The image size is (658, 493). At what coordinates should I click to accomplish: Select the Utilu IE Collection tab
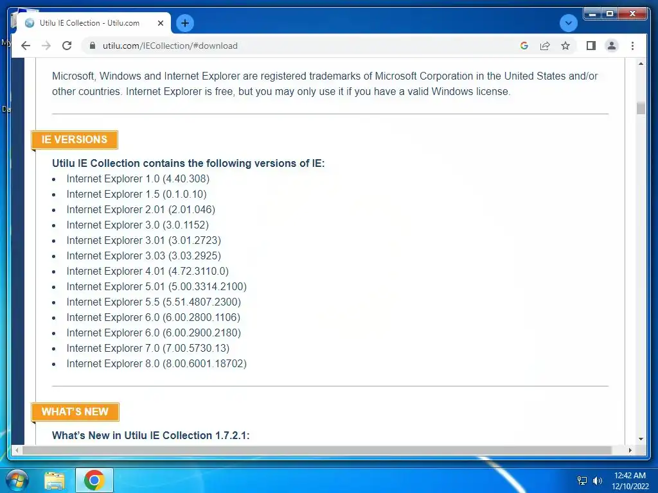tap(93, 23)
